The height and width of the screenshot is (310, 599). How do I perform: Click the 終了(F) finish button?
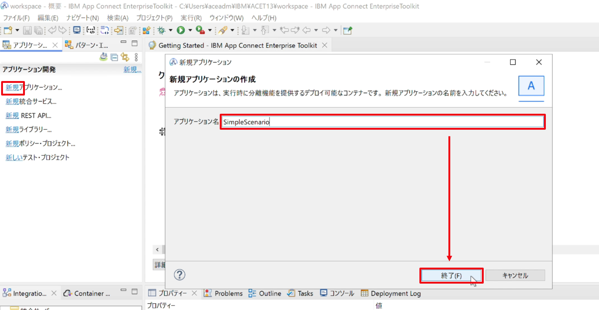click(x=451, y=275)
